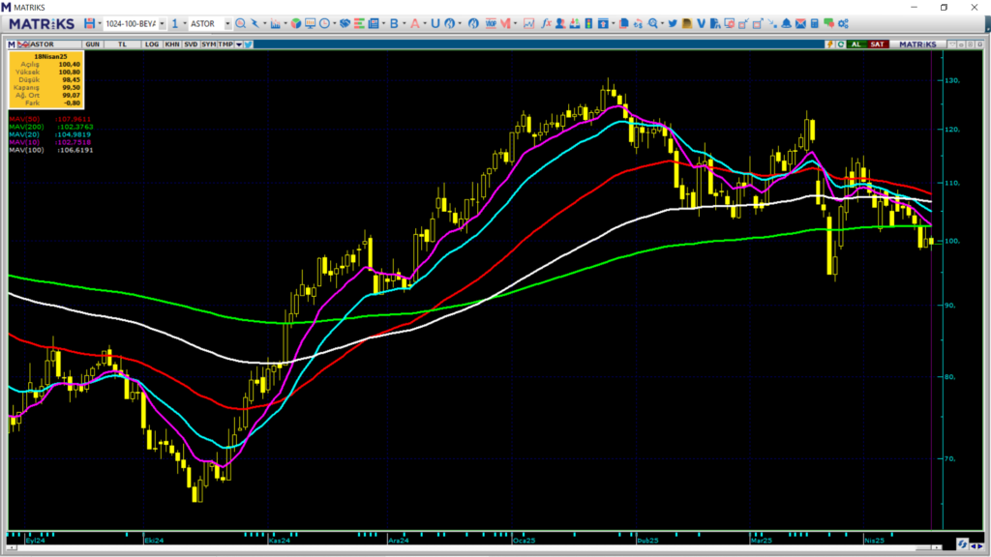Viewport: 991px width, 557px height.
Task: Expand the 1024-100-BEYAZ template dropdown
Action: tap(161, 23)
